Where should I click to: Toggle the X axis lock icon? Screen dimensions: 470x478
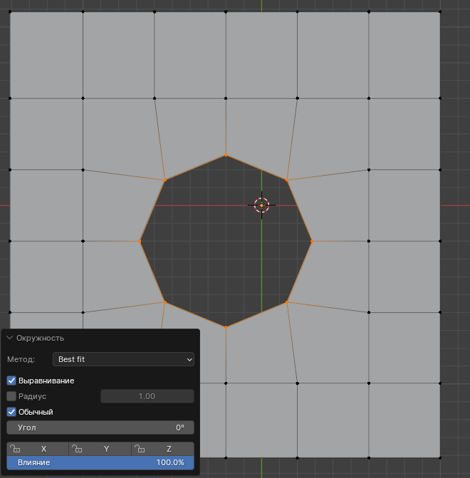point(15,449)
